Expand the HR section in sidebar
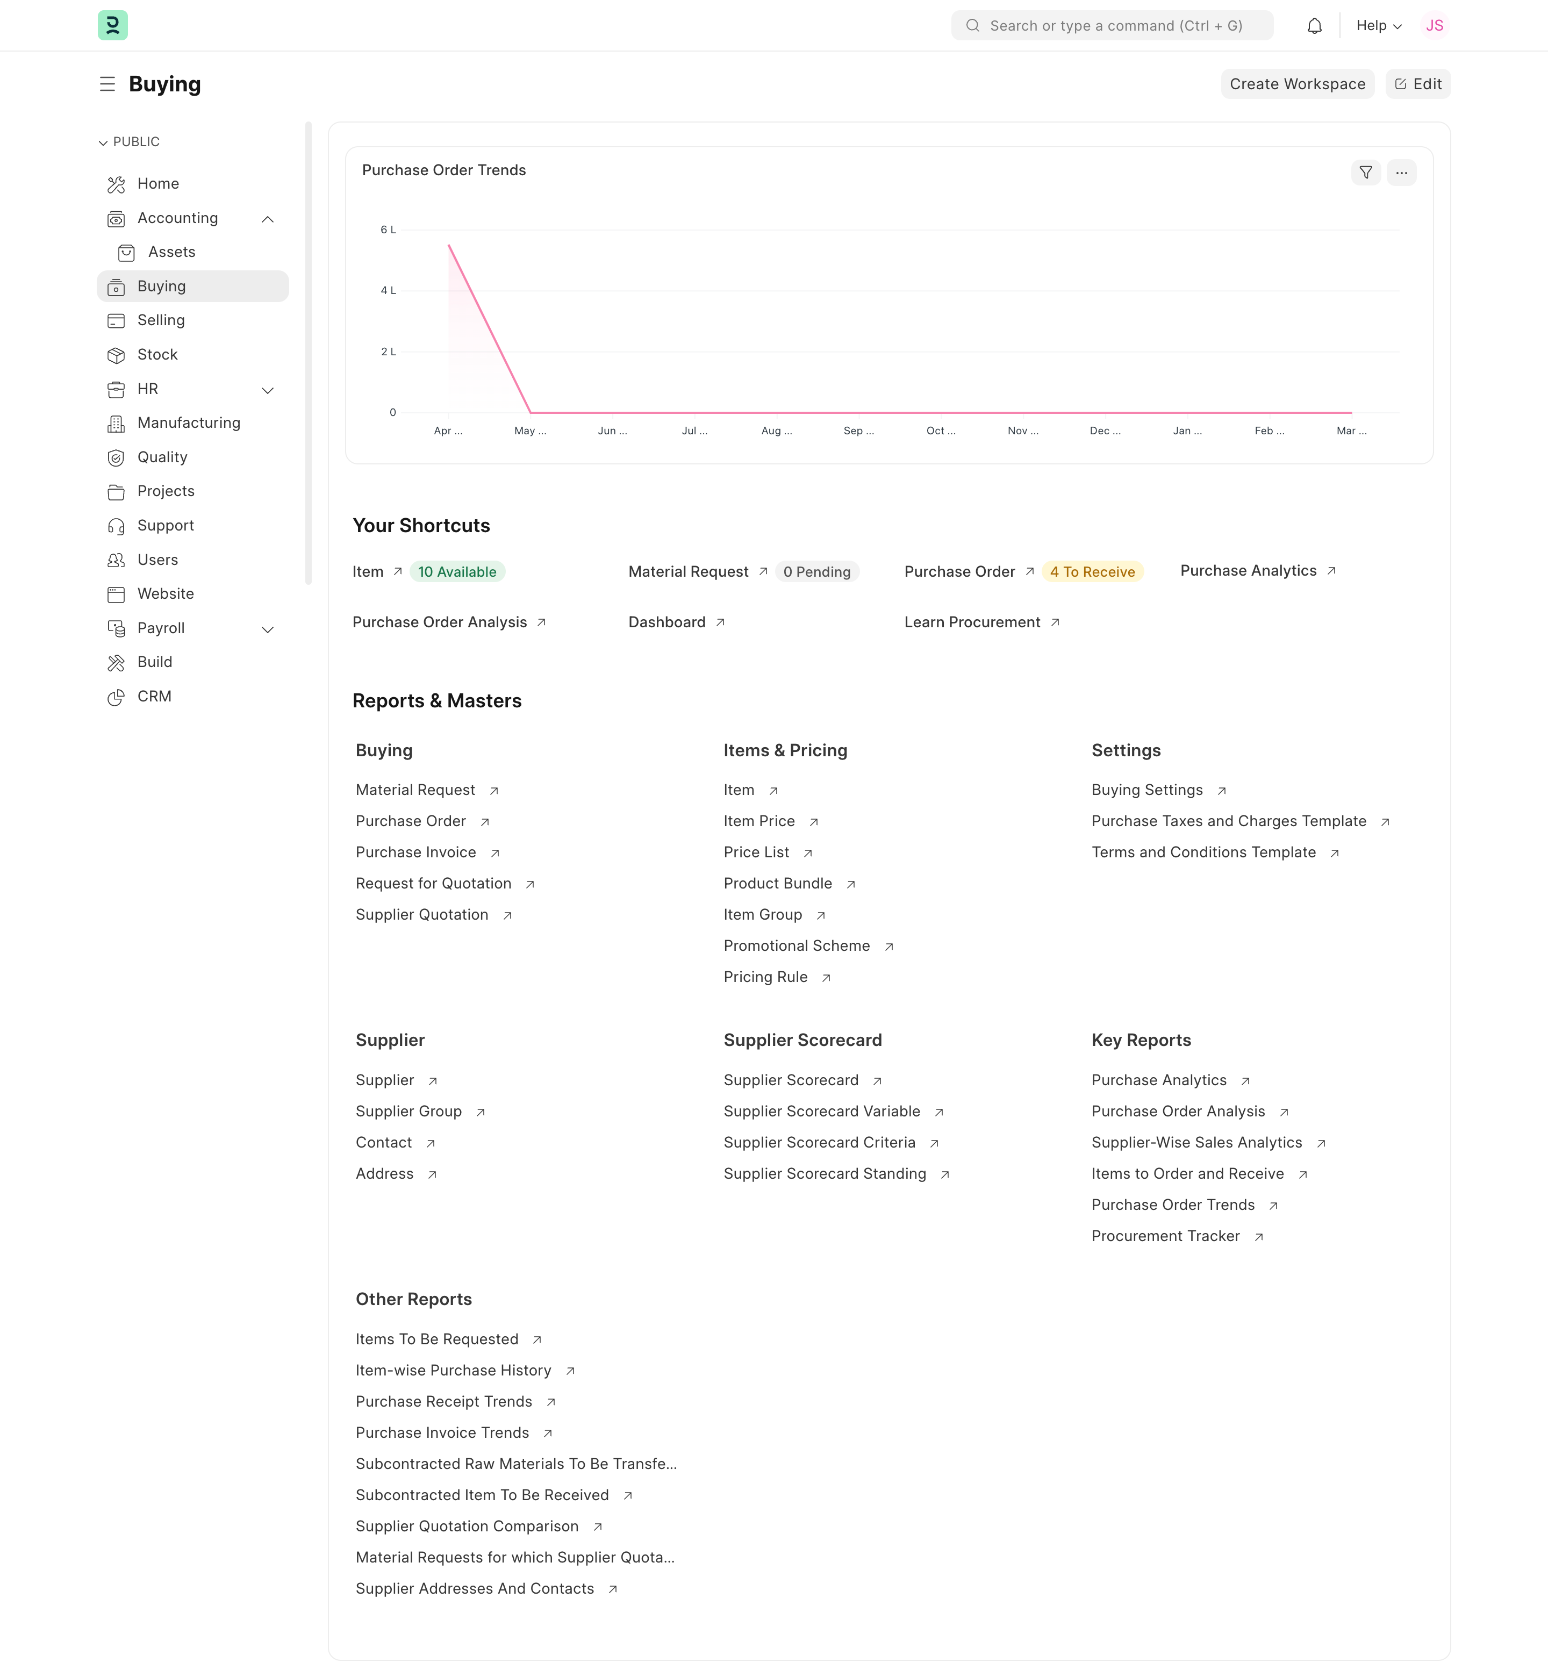The height and width of the screenshot is (1677, 1548). pos(268,390)
